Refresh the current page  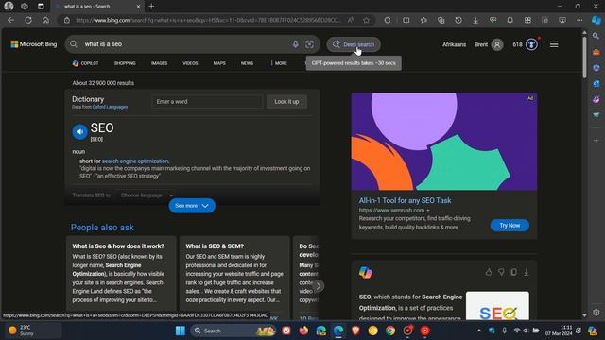28,20
